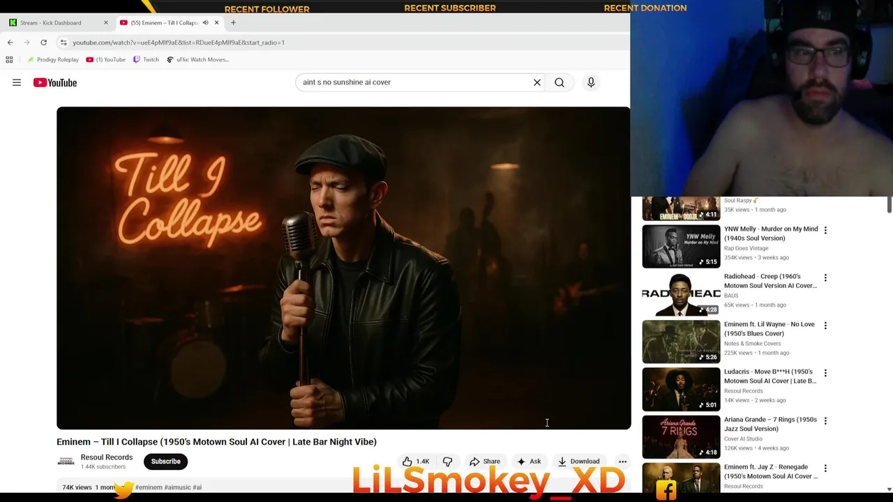This screenshot has width=893, height=502.
Task: Open the Ask AI button
Action: coord(529,461)
